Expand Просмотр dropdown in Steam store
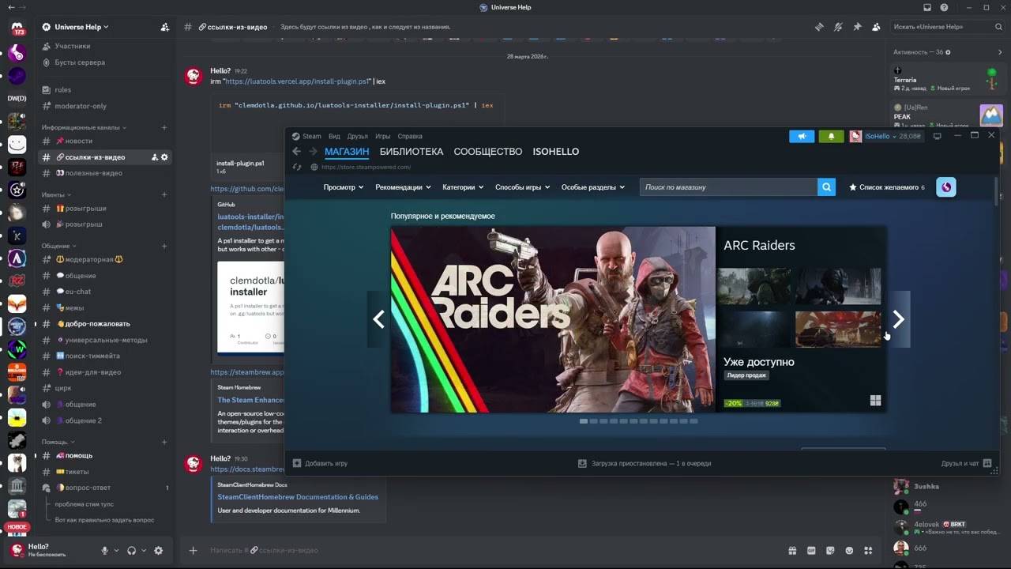The image size is (1011, 569). pos(343,187)
